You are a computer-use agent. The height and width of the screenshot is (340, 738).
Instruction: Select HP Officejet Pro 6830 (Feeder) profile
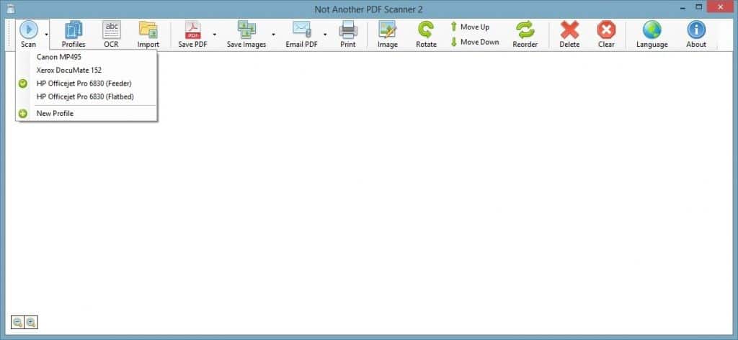tap(84, 83)
